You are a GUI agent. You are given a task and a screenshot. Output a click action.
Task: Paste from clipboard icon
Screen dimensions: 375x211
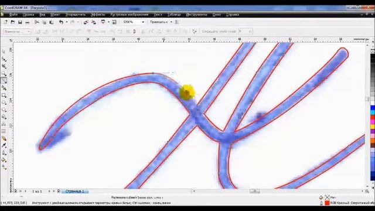coord(52,22)
